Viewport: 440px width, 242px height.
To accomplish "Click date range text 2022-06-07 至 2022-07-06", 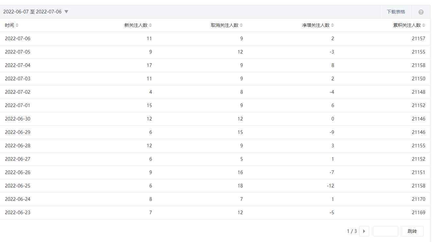I will 32,12.
